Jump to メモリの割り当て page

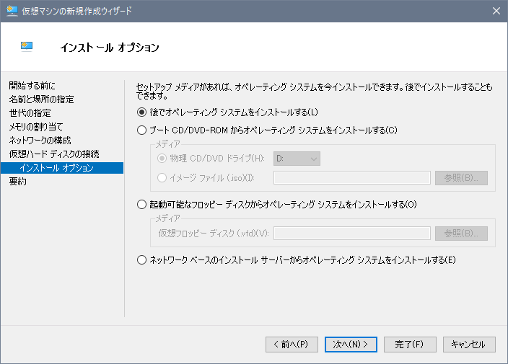click(36, 127)
